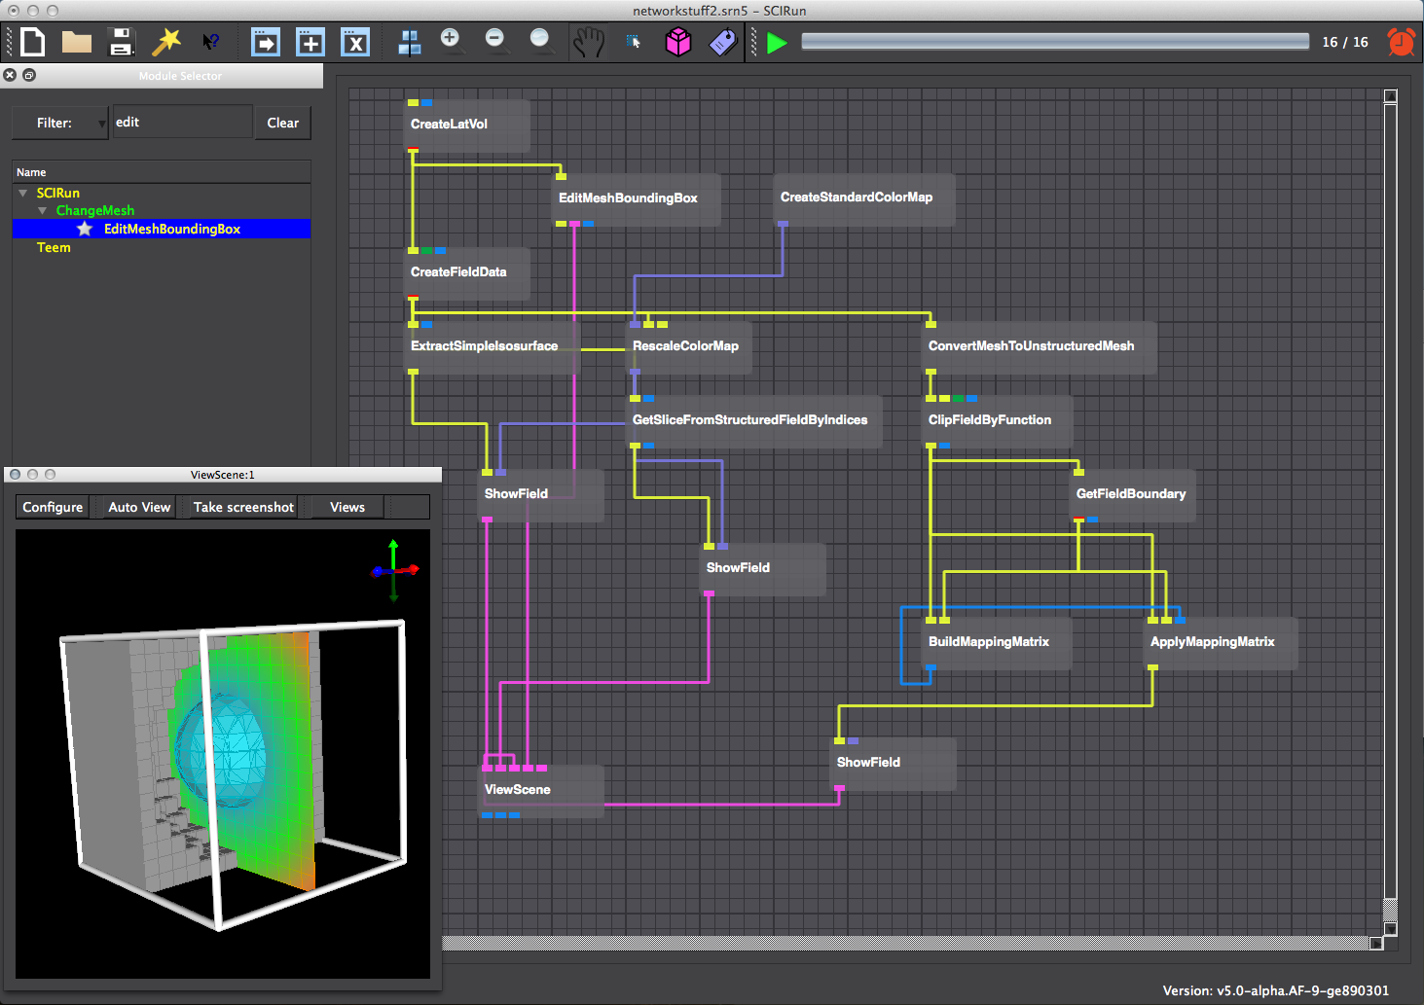
Task: Click the vertical scrollbar of the network editor
Action: pos(1391,513)
